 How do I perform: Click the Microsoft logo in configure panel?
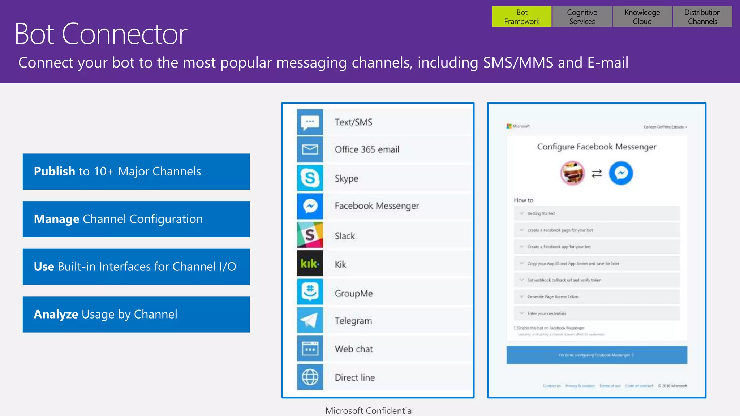pos(518,126)
